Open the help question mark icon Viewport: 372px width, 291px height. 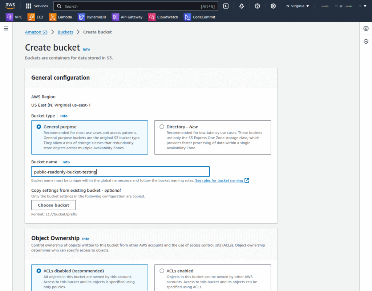tap(258, 6)
